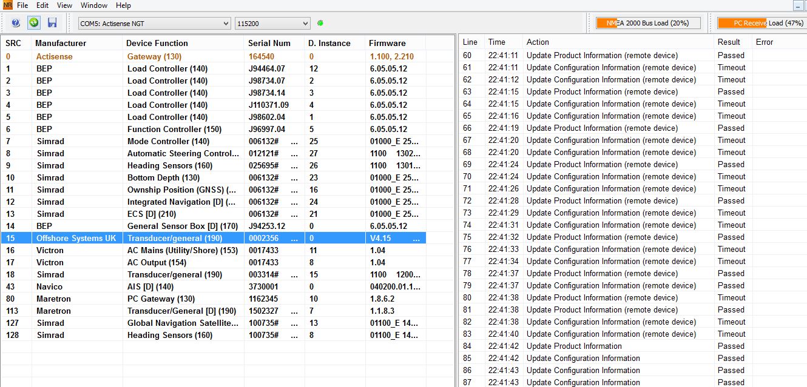
Task: Sort devices by Manufacturer column header
Action: click(x=61, y=43)
